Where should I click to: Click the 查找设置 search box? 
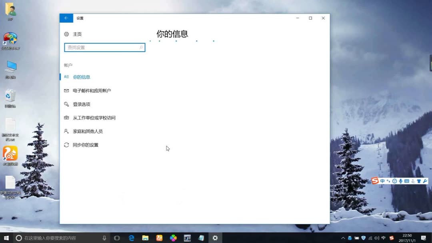(104, 47)
